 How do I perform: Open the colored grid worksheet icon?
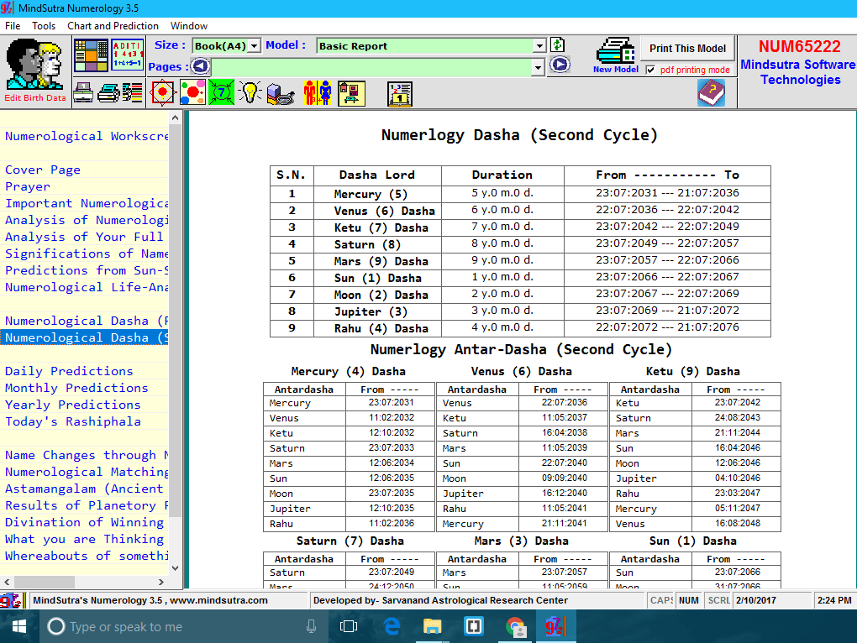(x=91, y=55)
